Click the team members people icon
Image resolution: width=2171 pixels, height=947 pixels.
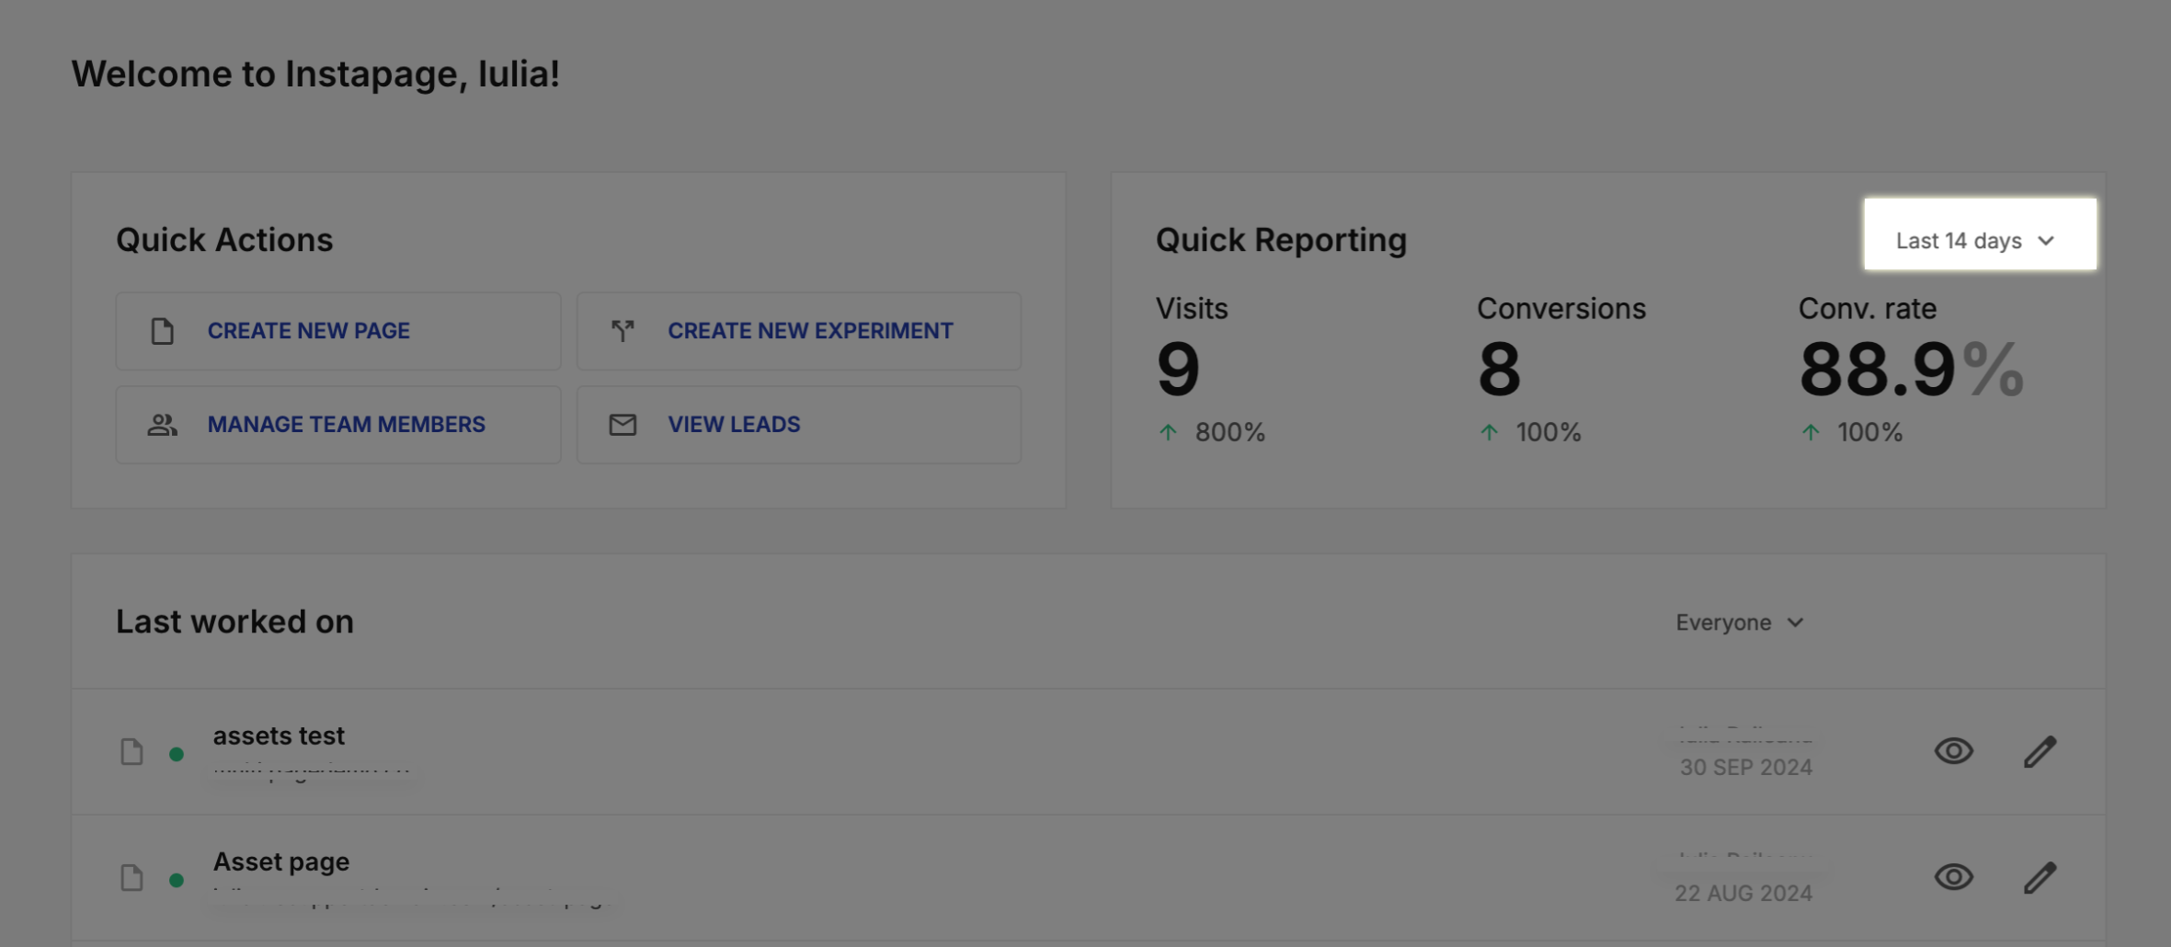[163, 425]
